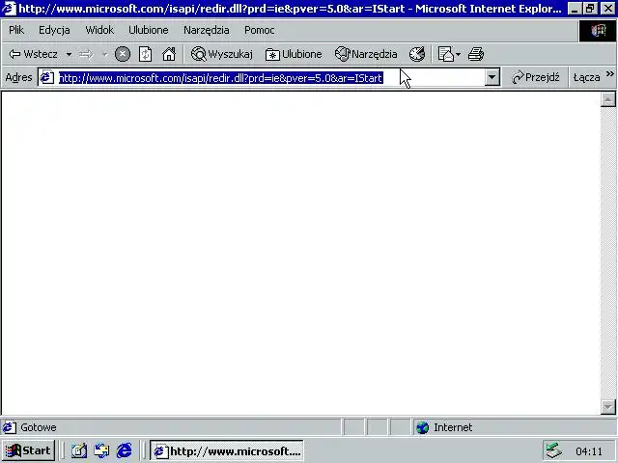Image resolution: width=618 pixels, height=463 pixels.
Task: Open the Plik menu
Action: coord(16,30)
